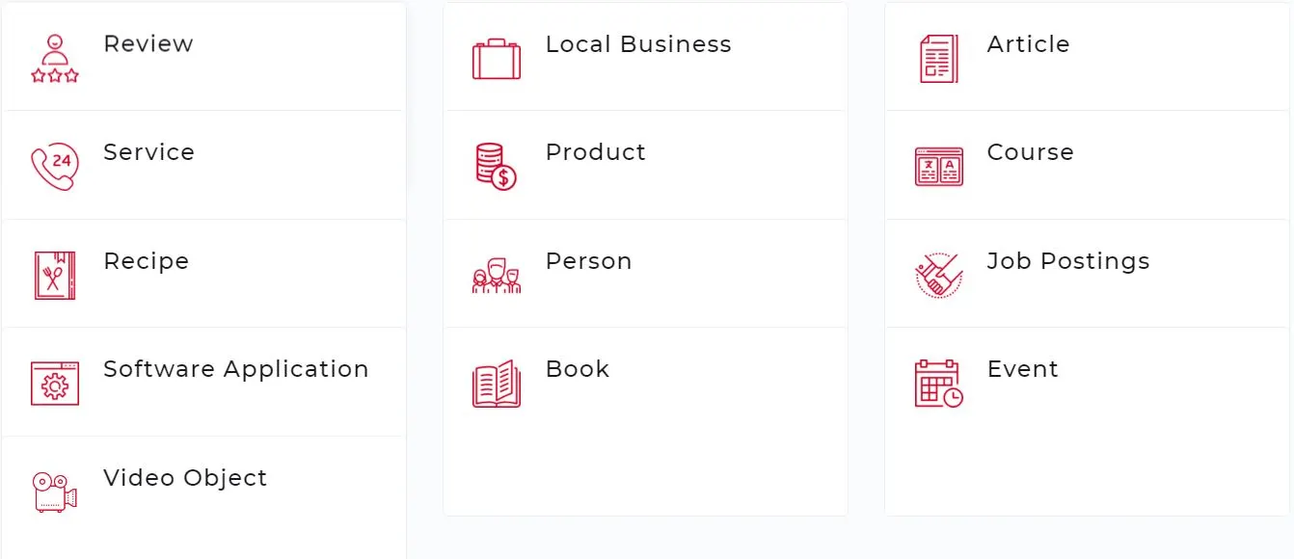Select the Job Postings schema entry

click(1067, 260)
